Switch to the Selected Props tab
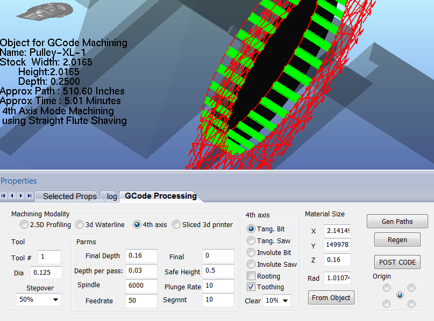 tap(69, 196)
